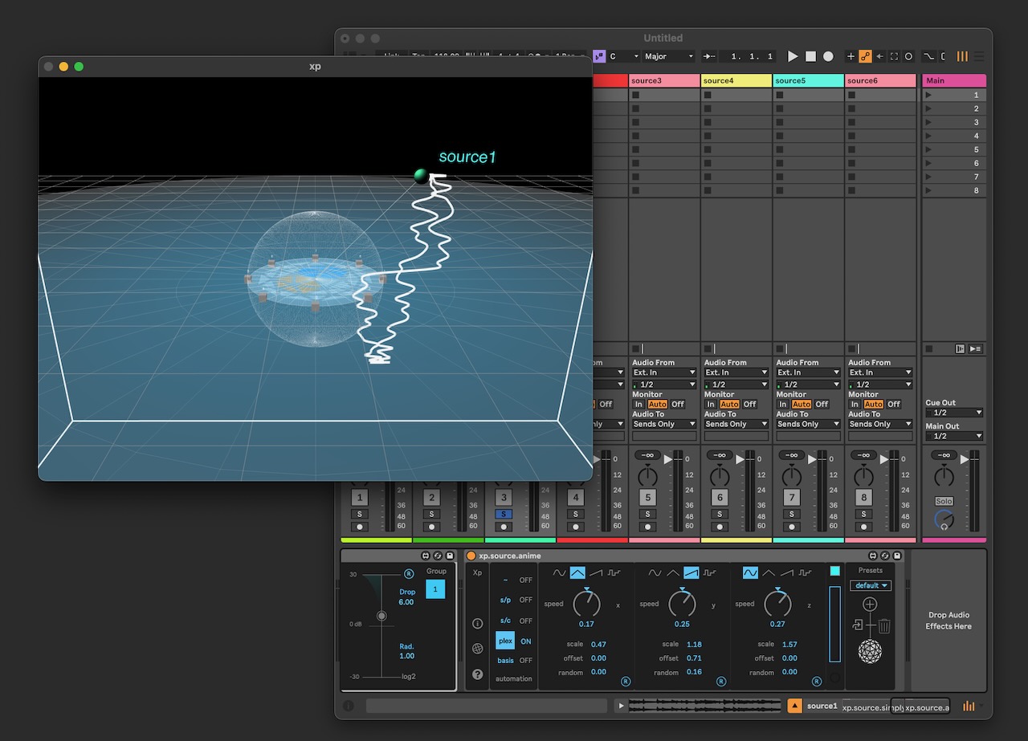Select triangle waveform for x axis
1028x741 pixels.
point(577,572)
